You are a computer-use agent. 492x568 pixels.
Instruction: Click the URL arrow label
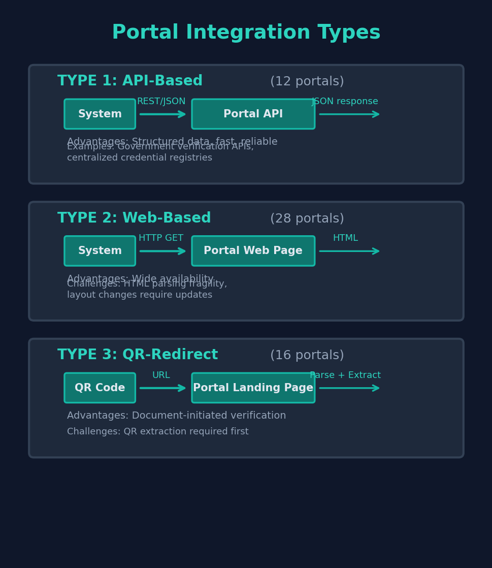tap(161, 375)
